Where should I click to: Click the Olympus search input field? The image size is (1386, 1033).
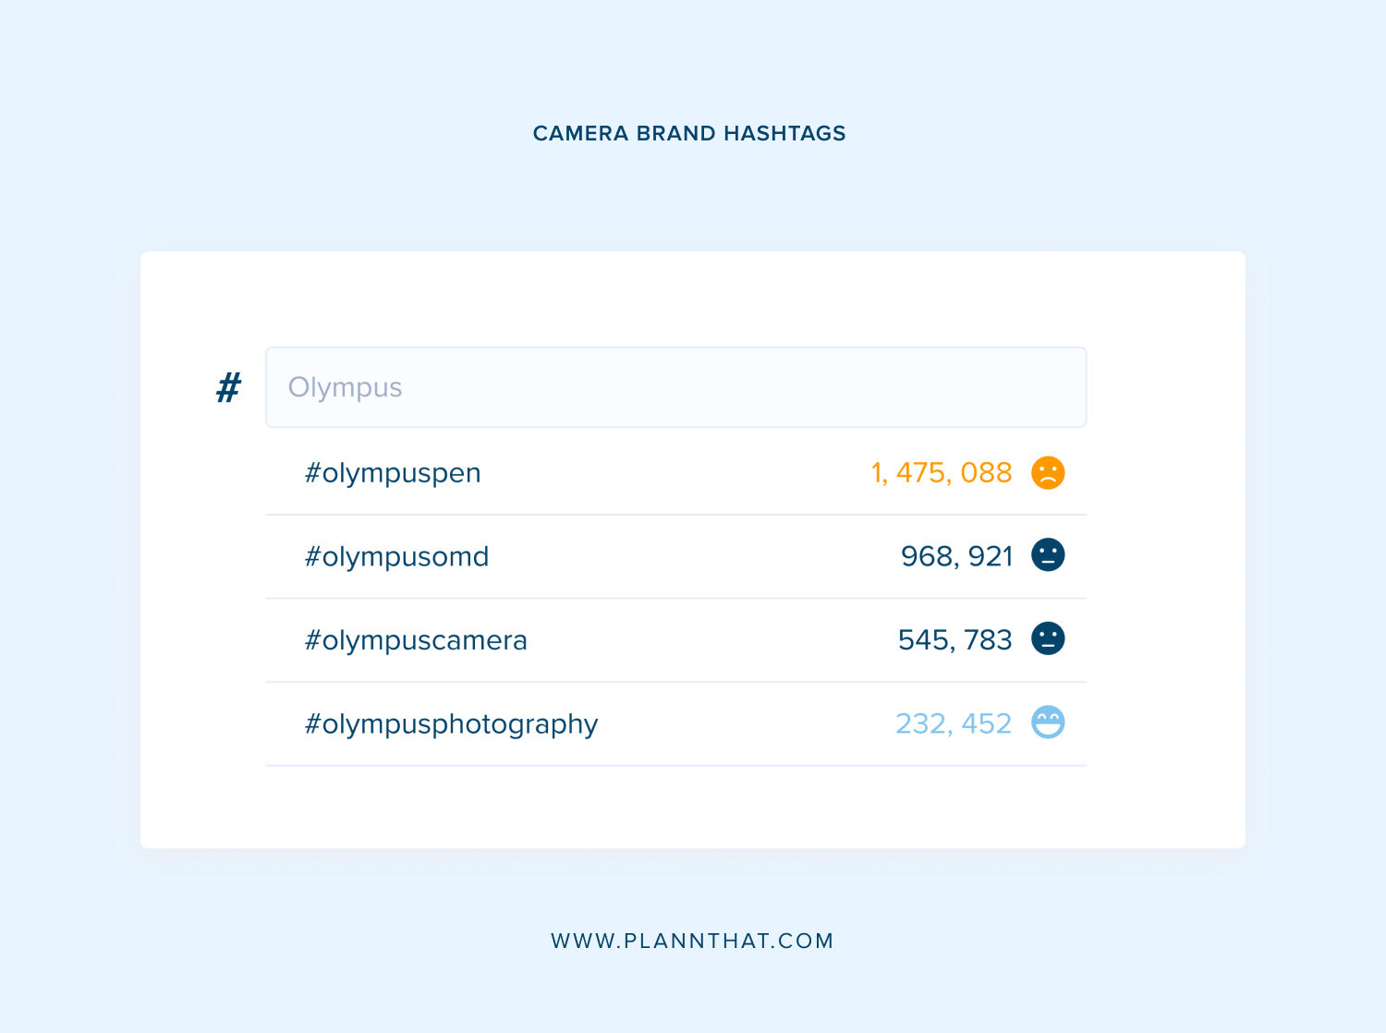pyautogui.click(x=675, y=387)
